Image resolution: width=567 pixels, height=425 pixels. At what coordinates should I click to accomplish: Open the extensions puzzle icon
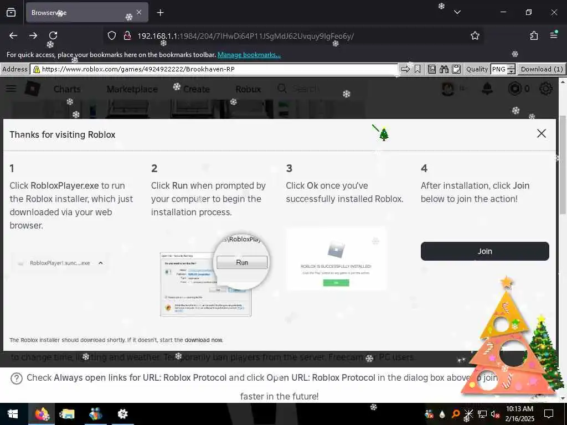tap(534, 35)
